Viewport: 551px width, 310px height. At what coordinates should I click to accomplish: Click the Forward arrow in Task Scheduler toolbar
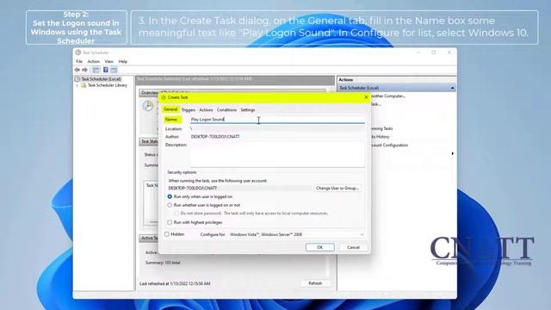point(84,70)
